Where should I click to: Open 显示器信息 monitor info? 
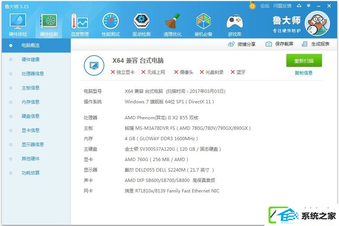[x=33, y=145]
